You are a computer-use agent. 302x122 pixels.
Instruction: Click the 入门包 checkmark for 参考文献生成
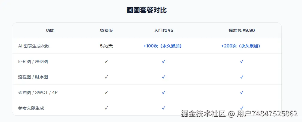(164, 108)
